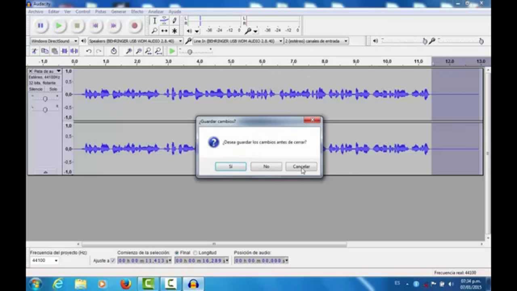This screenshot has width=517, height=291.
Task: Adjust the output volume slider knob
Action: pos(425,41)
